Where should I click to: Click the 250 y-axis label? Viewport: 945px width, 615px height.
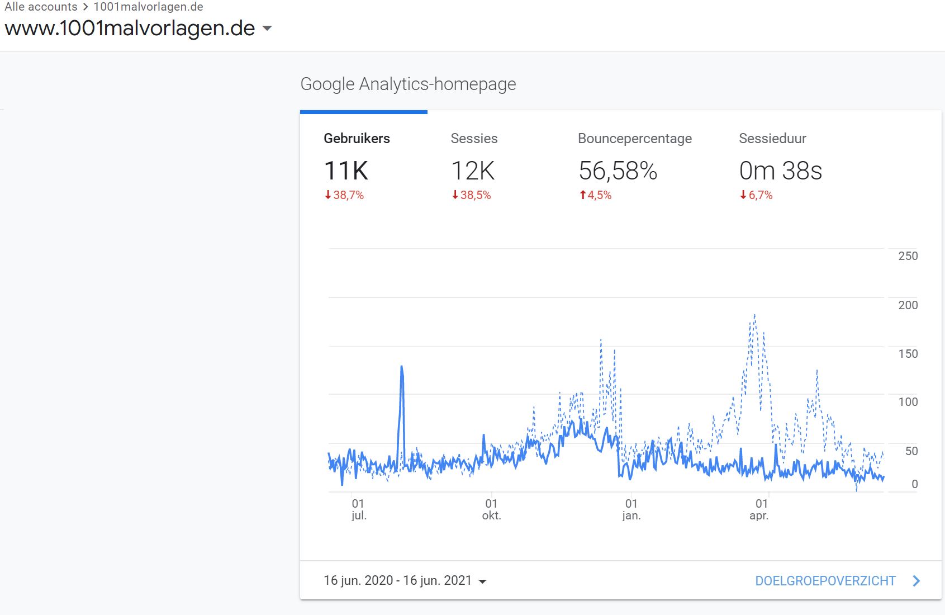click(908, 256)
